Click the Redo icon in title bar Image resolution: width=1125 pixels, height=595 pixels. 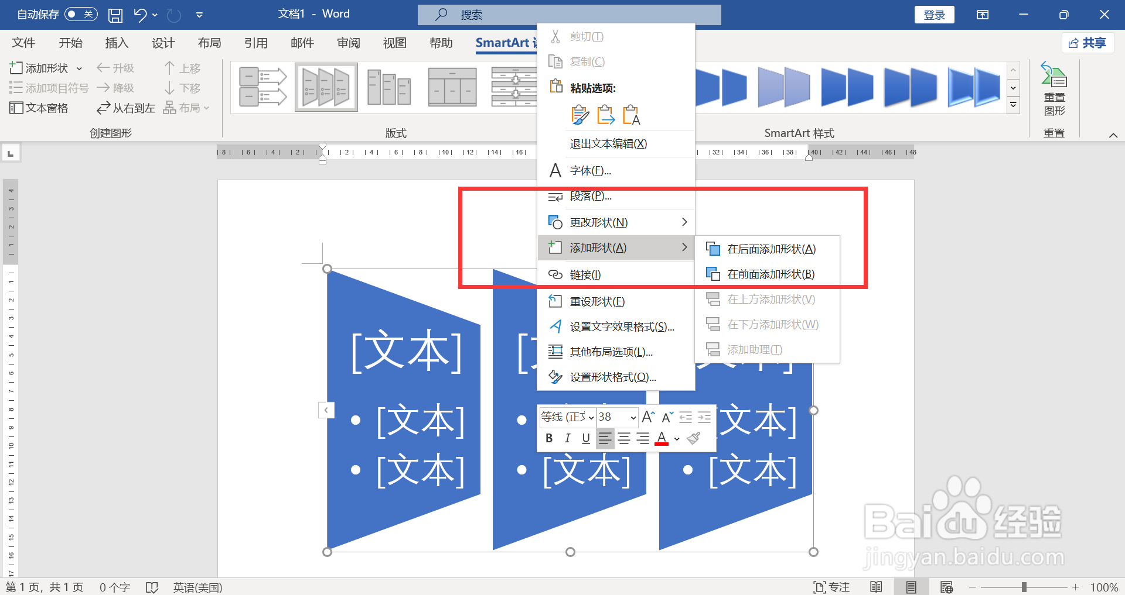(x=174, y=15)
